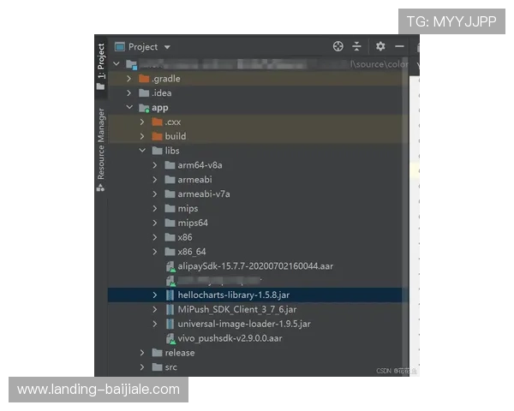Select the "libs" folder label

(x=172, y=151)
